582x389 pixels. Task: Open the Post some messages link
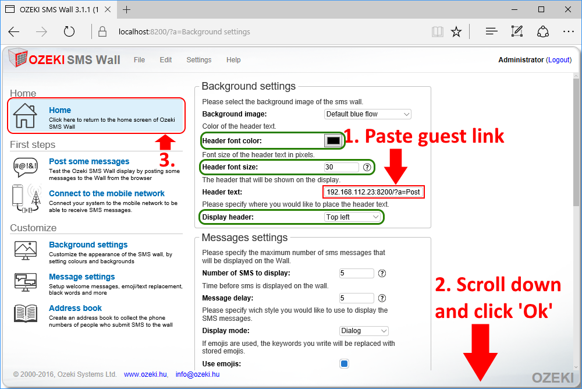point(89,161)
